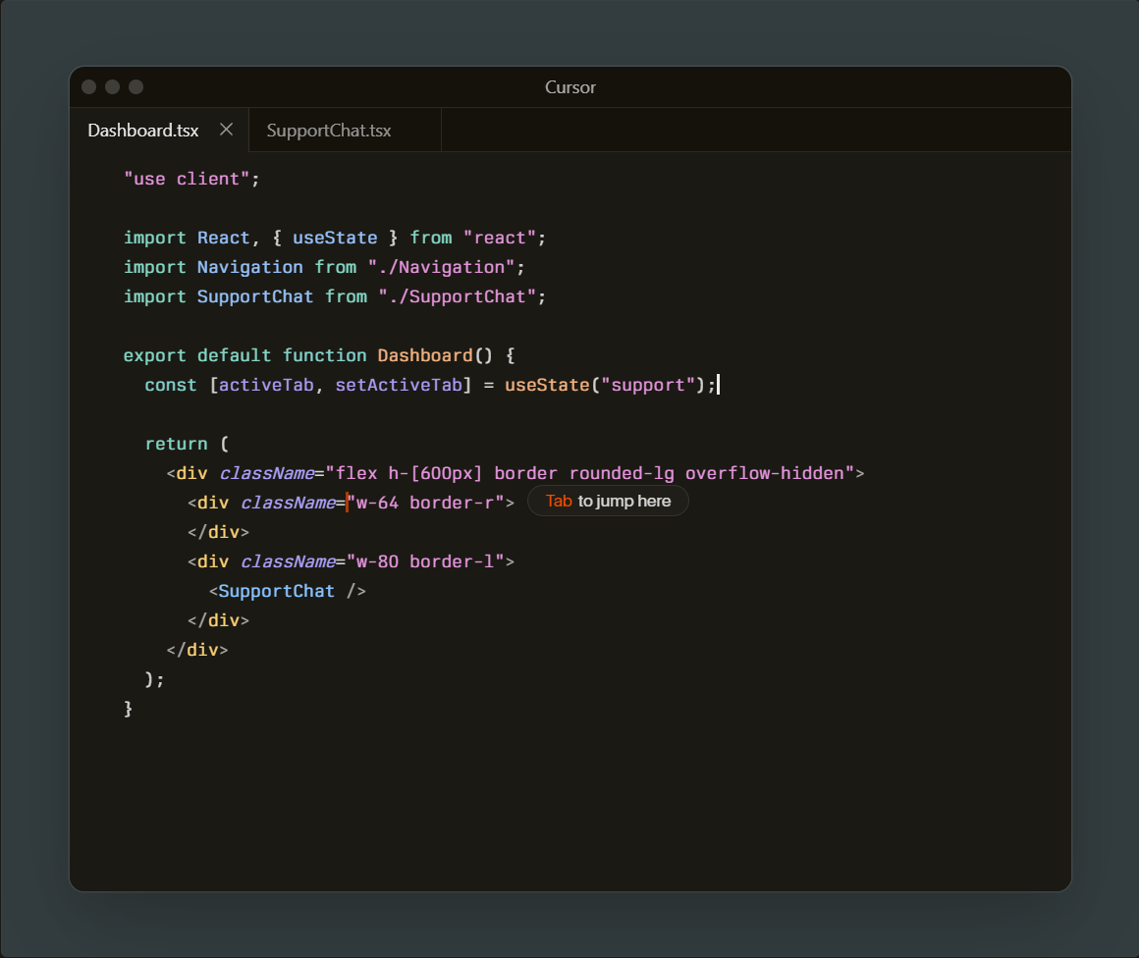Click the Cursor window title text
Viewport: 1139px width, 958px height.
click(570, 87)
